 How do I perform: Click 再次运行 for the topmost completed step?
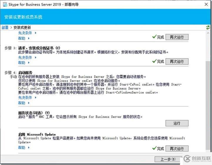pyautogui.click(x=177, y=37)
